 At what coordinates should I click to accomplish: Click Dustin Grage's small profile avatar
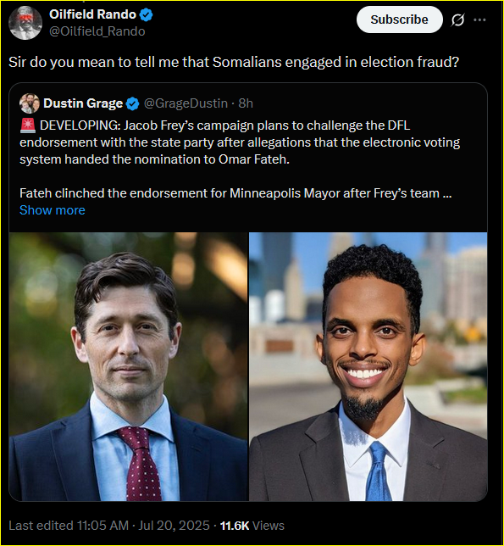(x=30, y=103)
